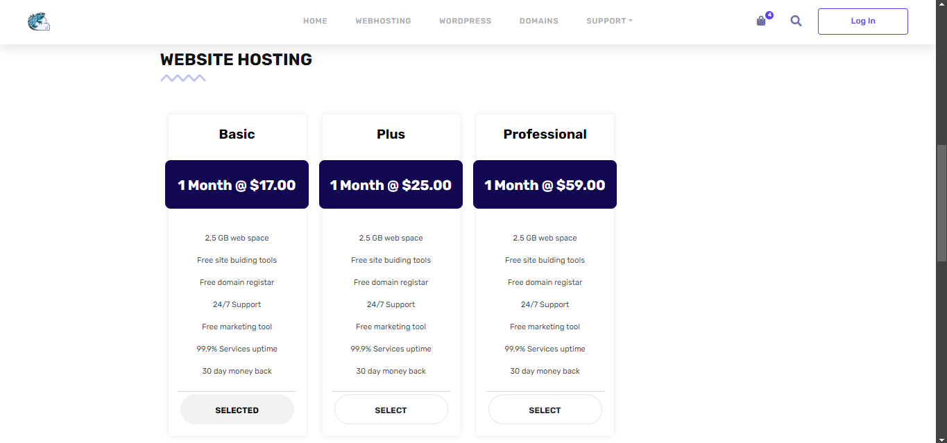Open the WordPress menu item

[x=465, y=21]
